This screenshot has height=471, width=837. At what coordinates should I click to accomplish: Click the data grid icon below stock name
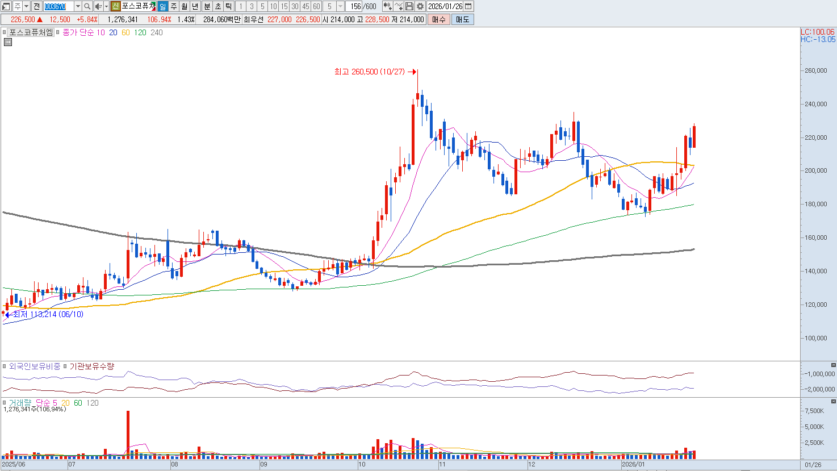coord(7,42)
